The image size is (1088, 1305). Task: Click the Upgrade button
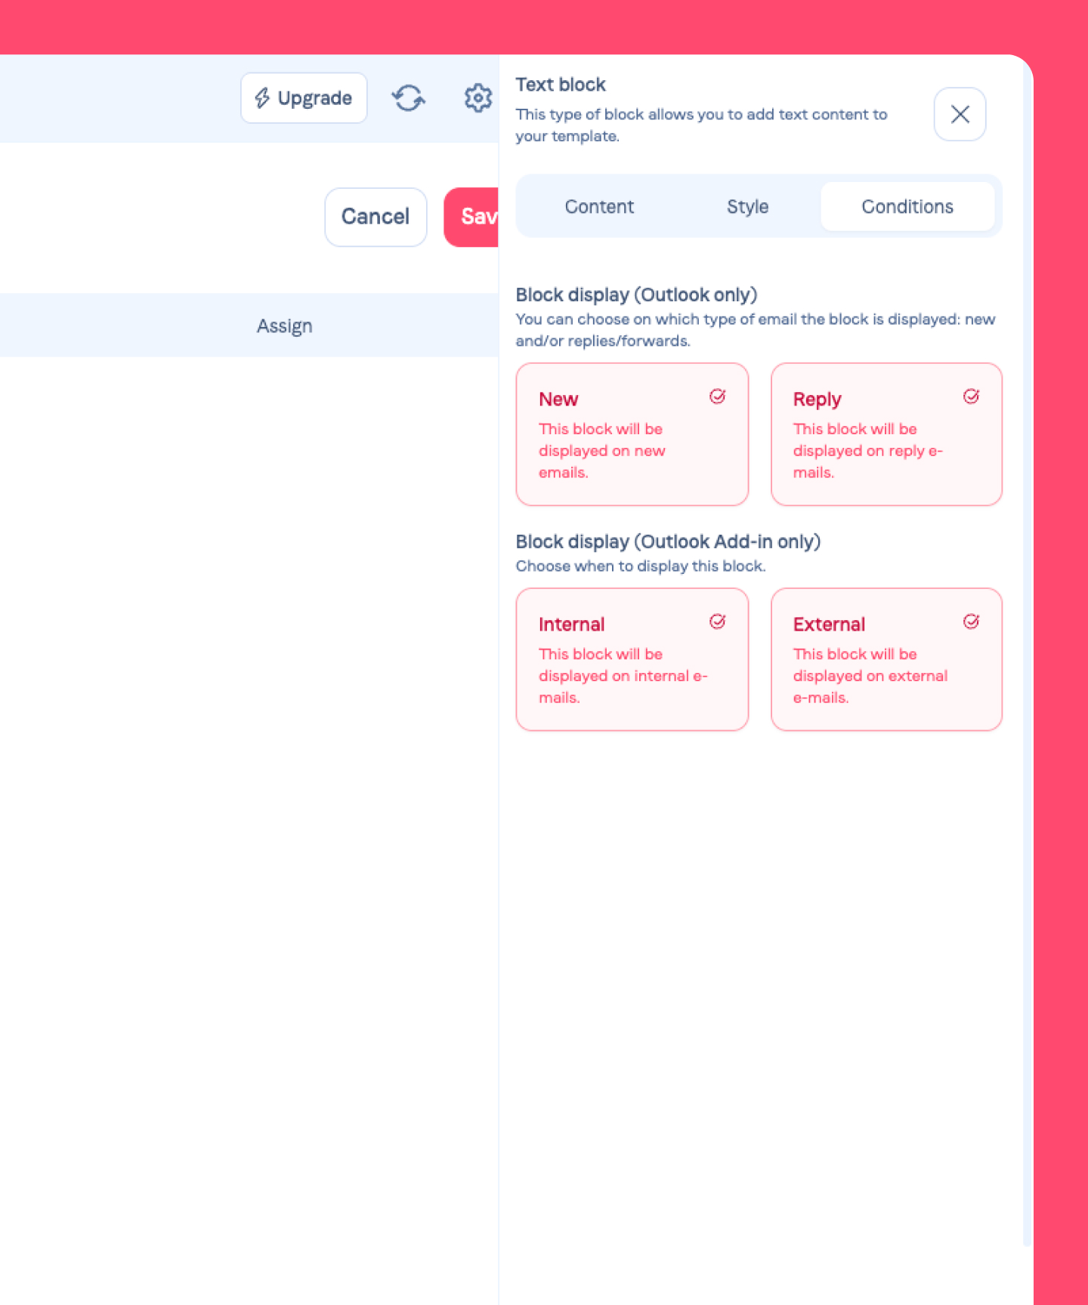pos(304,98)
